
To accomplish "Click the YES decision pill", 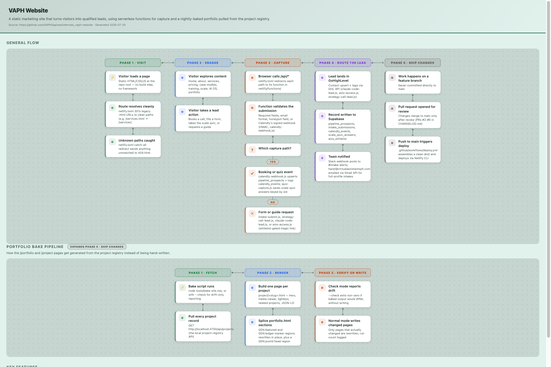I will 273,162.
